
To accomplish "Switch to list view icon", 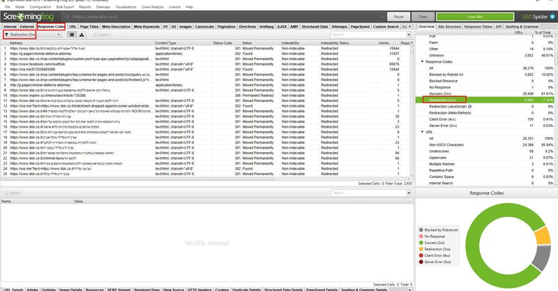I will point(72,35).
